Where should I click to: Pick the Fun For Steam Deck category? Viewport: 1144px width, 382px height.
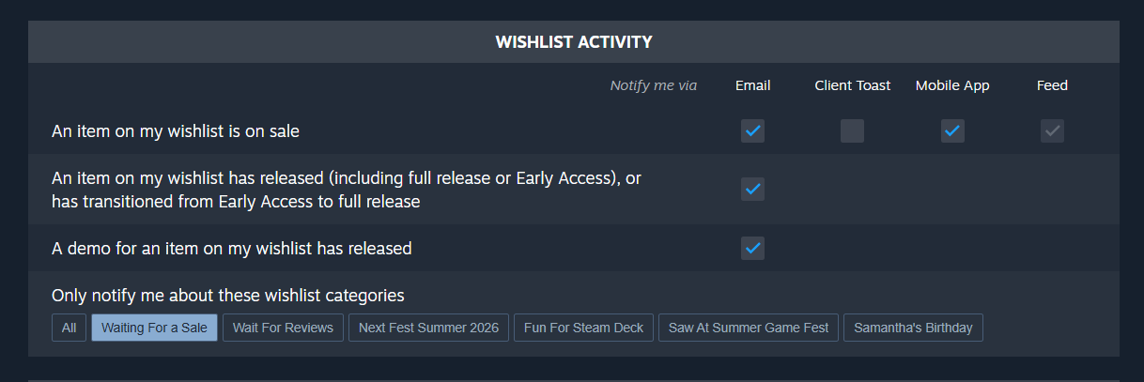pos(583,328)
